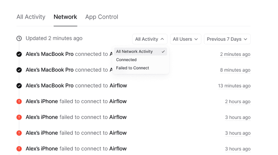Select the Network tab

click(65, 17)
